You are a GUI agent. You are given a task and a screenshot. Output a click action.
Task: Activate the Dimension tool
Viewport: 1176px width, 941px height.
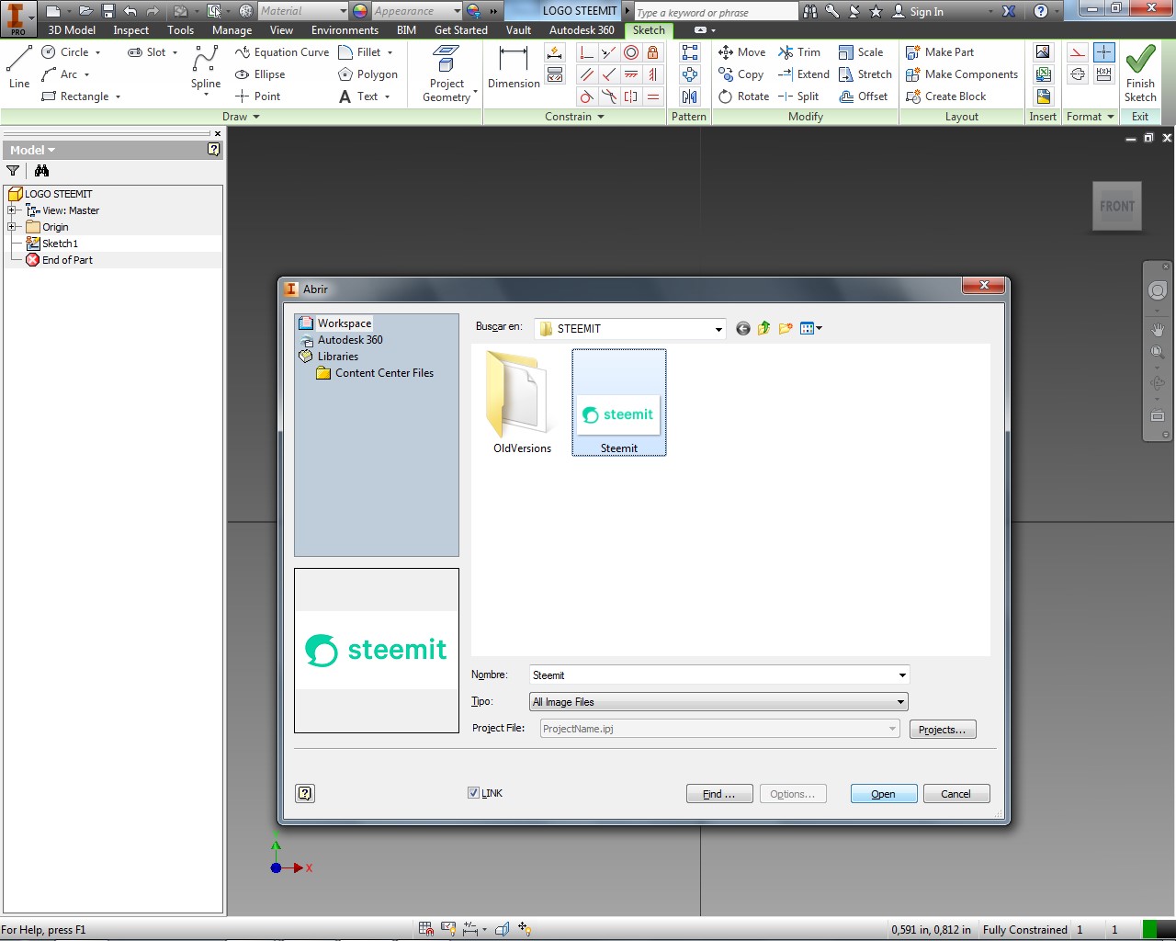(514, 67)
